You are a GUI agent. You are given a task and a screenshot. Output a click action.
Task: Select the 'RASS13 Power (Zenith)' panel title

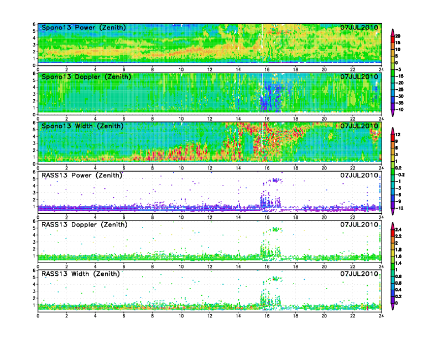tap(82, 176)
